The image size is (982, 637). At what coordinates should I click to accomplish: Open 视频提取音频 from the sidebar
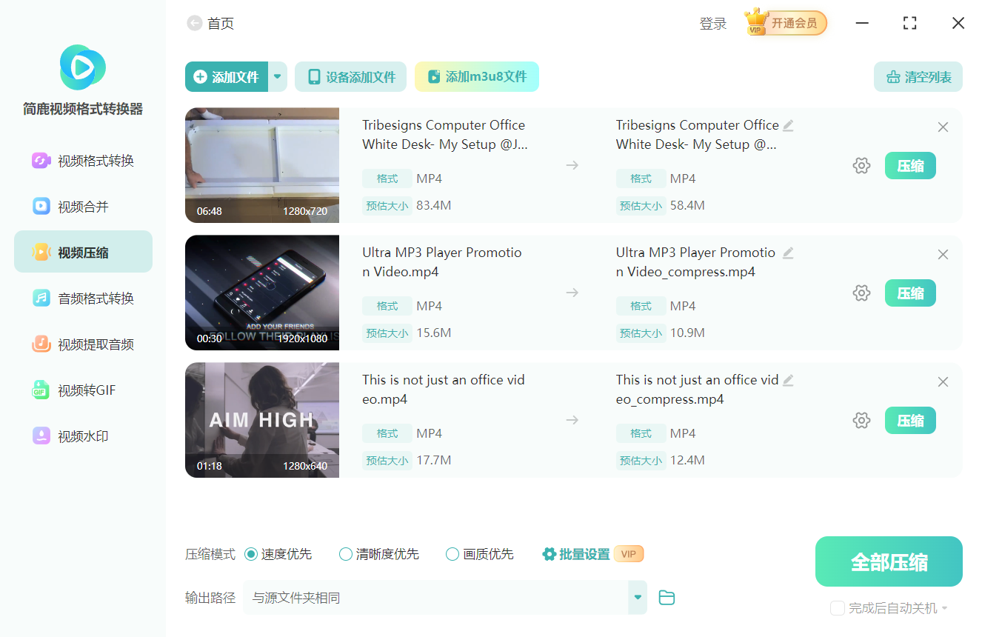click(x=83, y=344)
